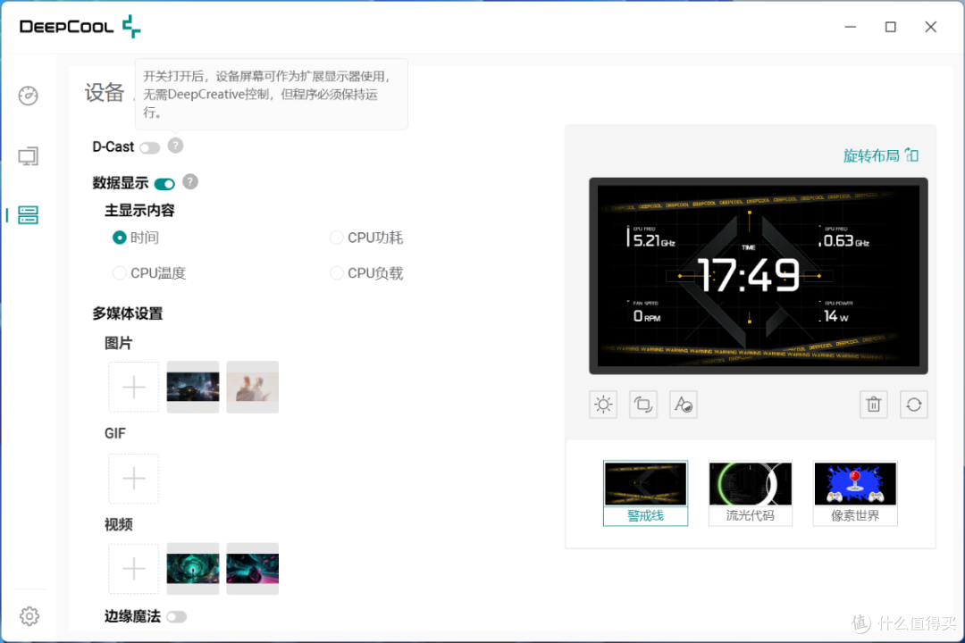Click the 17:49 screen preview
The height and width of the screenshot is (643, 965).
coord(759,276)
